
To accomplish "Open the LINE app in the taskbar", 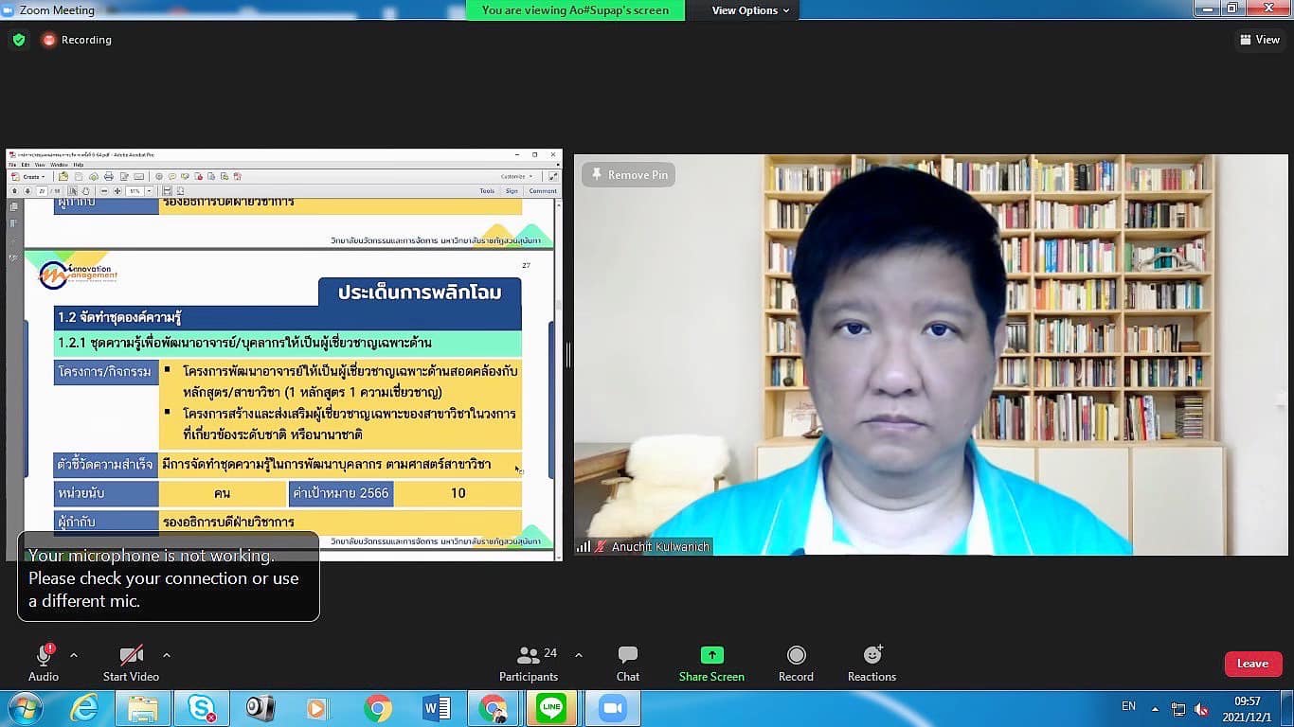I will tap(551, 708).
